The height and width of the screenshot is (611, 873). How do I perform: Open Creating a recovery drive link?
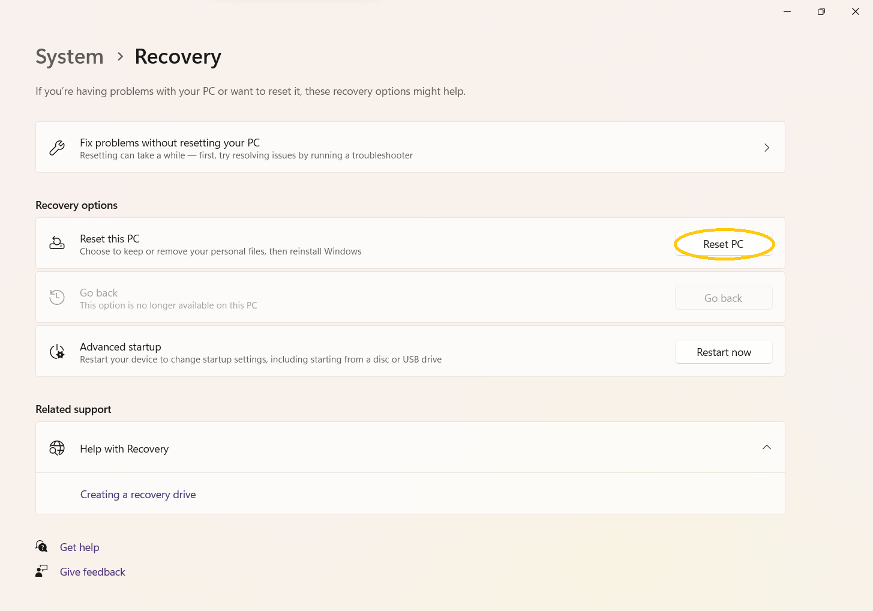(x=138, y=495)
